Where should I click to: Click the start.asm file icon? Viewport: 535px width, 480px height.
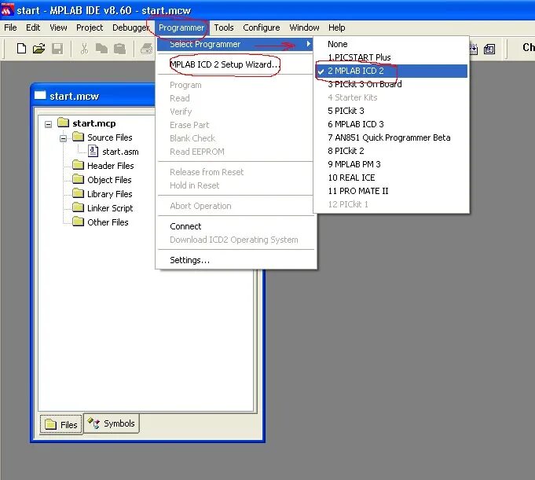(93, 151)
